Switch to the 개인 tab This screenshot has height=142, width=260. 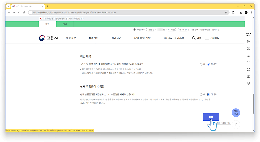[x=47, y=24]
